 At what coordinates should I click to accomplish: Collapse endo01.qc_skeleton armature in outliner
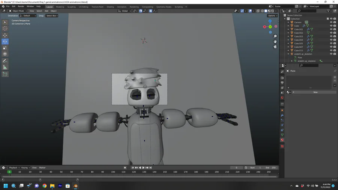[288, 54]
